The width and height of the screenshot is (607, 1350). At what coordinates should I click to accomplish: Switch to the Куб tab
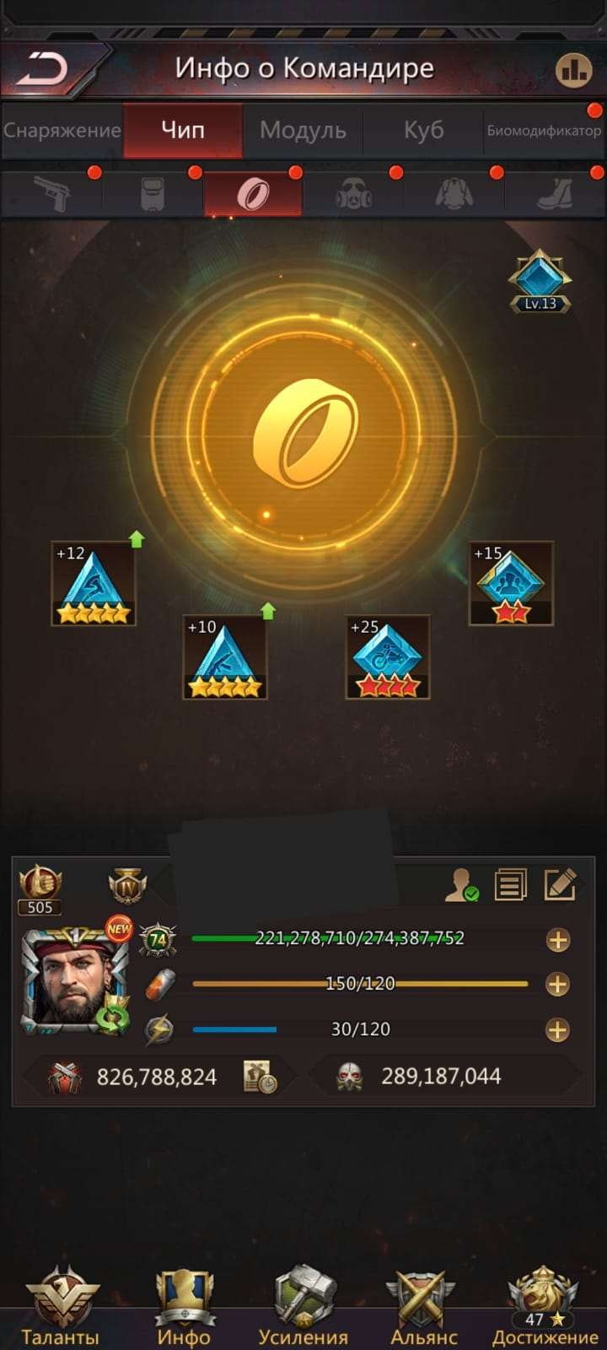pos(423,130)
